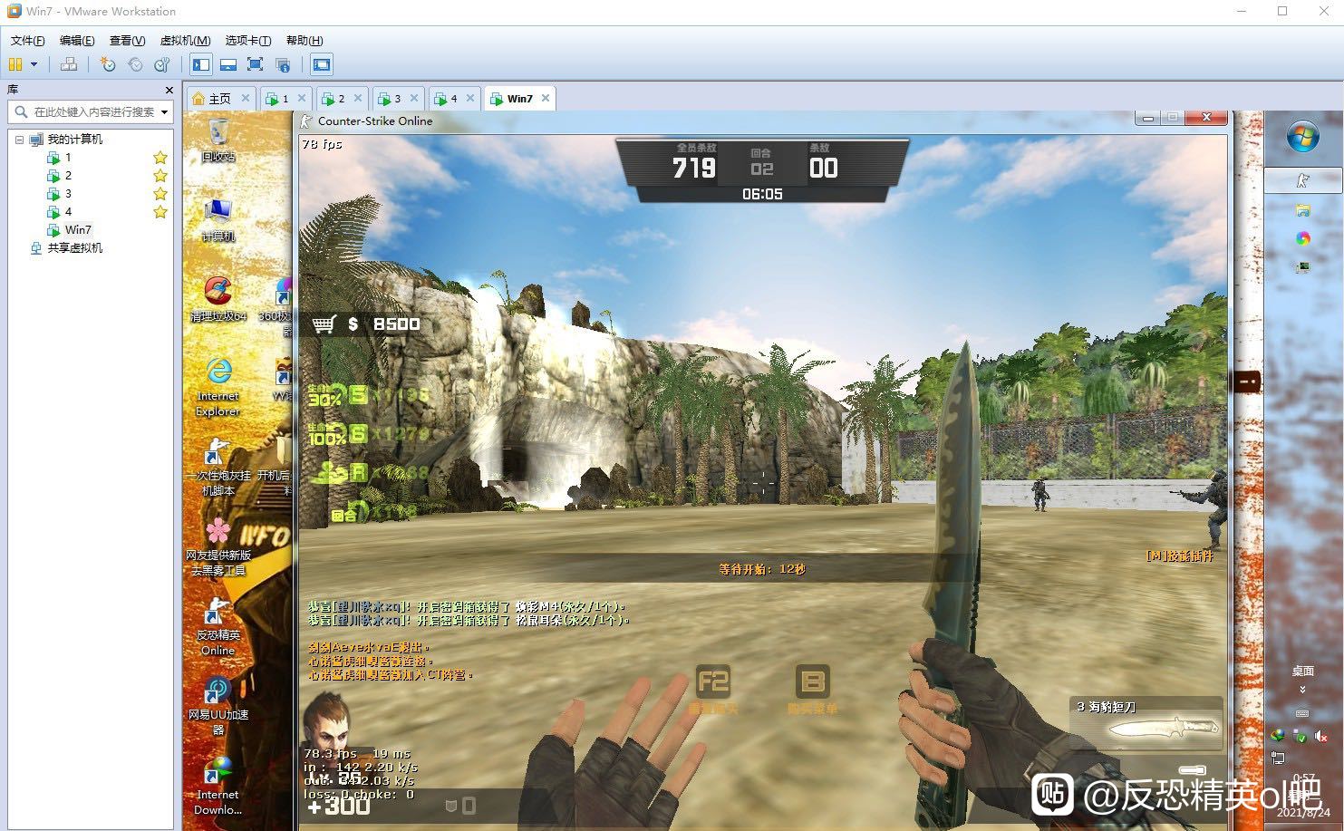The height and width of the screenshot is (831, 1344).
Task: Open the Internet Download desktop shortcut
Action: pyautogui.click(x=218, y=786)
